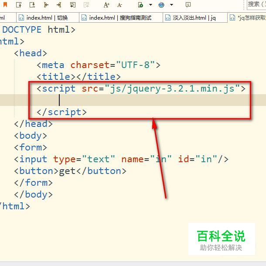Click the "js/jquery-3.2.1.min.js" src value
This screenshot has height=266, width=266.
(172, 89)
